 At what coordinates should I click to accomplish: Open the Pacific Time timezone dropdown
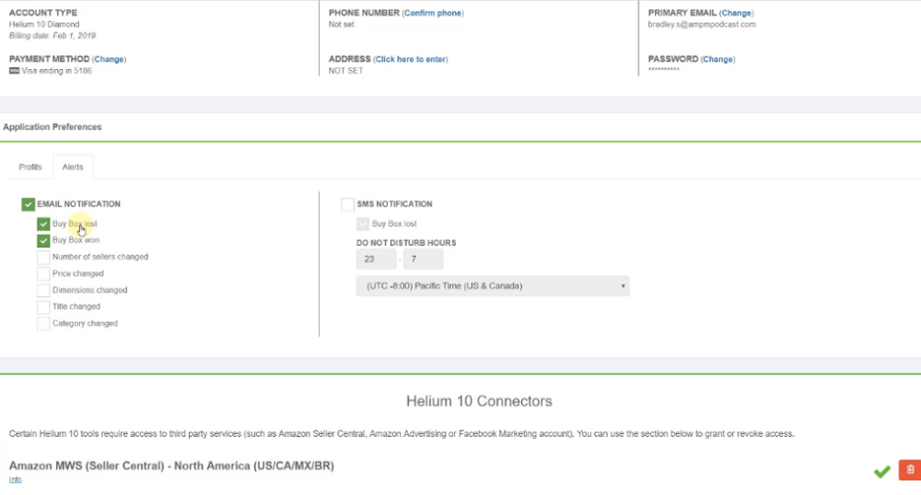tap(492, 286)
